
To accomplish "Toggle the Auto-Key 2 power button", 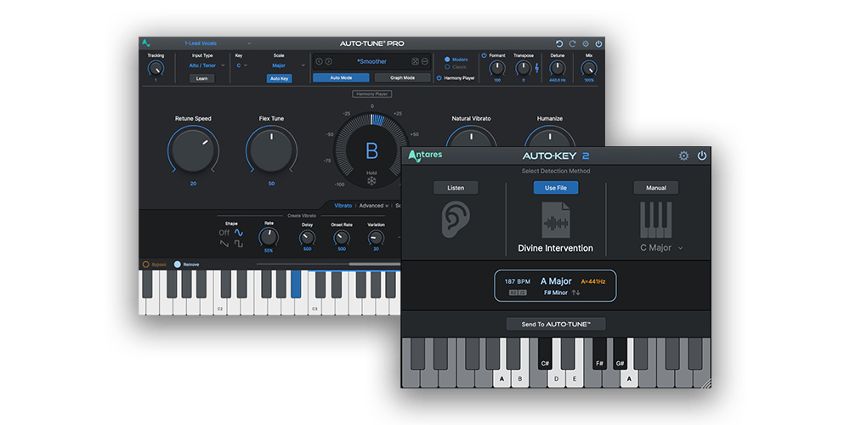I will point(702,156).
